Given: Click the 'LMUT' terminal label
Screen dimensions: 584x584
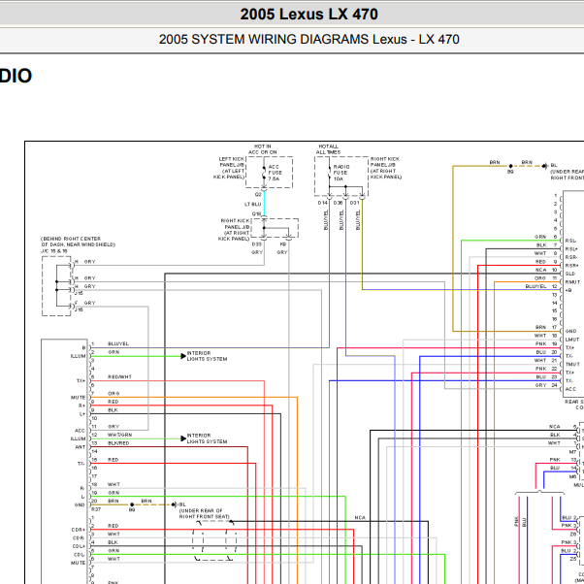Looking at the screenshot, I should (x=572, y=340).
